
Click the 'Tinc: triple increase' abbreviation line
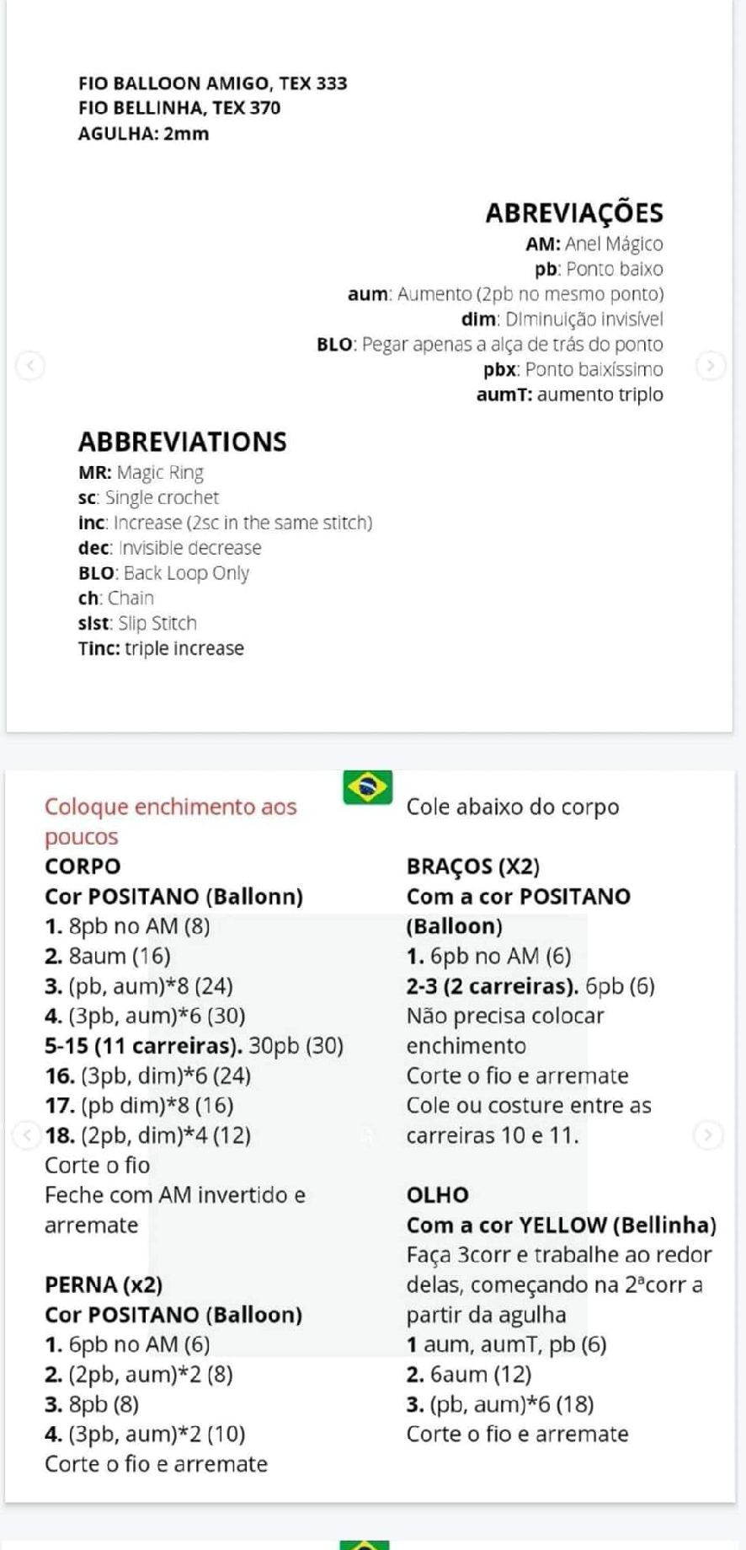(161, 648)
